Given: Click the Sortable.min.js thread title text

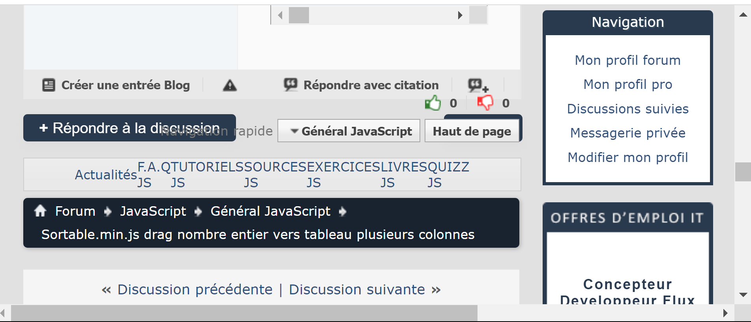Looking at the screenshot, I should (258, 235).
